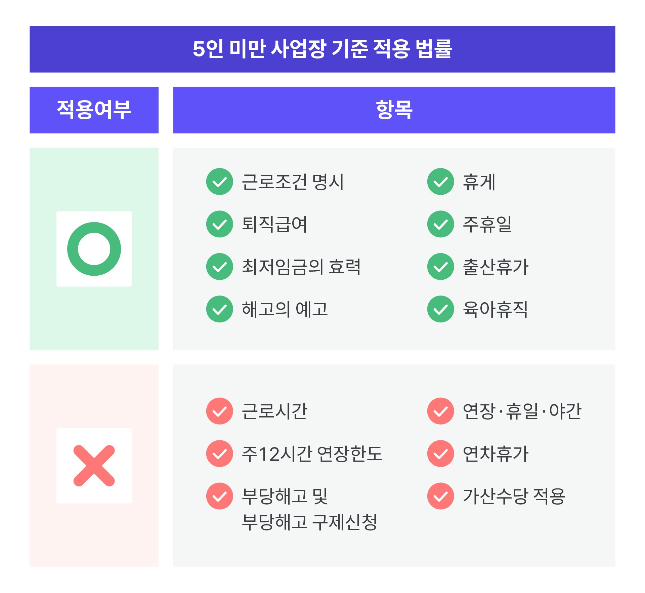Click the 해고의 예고 text

click(285, 309)
